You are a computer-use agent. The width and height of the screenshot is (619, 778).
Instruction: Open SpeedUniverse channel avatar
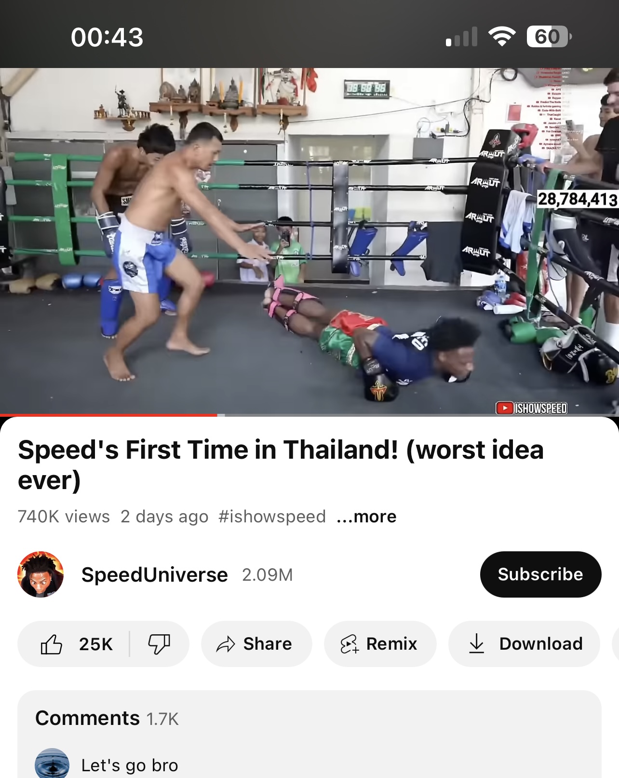pos(40,574)
